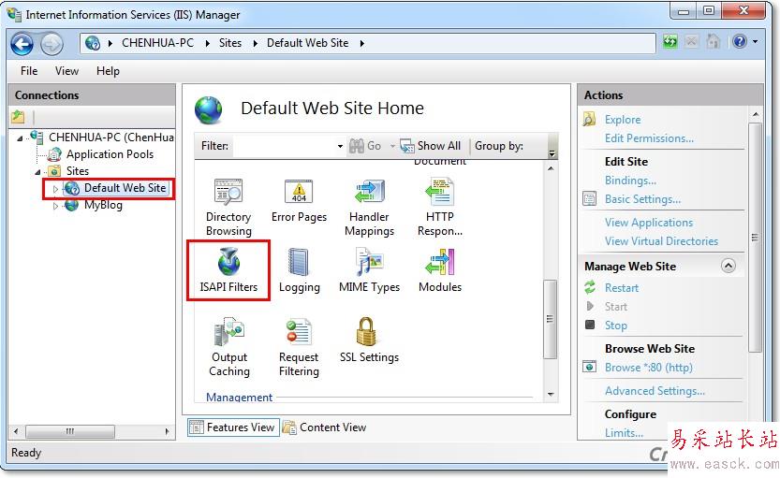This screenshot has width=780, height=478.
Task: Open the File menu
Action: pos(29,71)
